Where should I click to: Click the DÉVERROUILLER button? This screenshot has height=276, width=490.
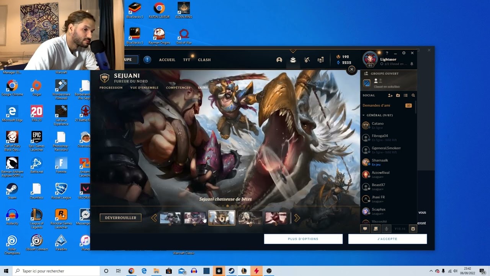pos(121,218)
